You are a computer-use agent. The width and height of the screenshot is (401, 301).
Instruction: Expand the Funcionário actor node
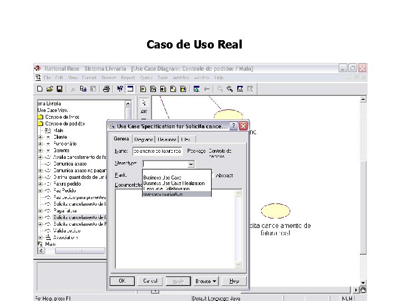point(40,144)
